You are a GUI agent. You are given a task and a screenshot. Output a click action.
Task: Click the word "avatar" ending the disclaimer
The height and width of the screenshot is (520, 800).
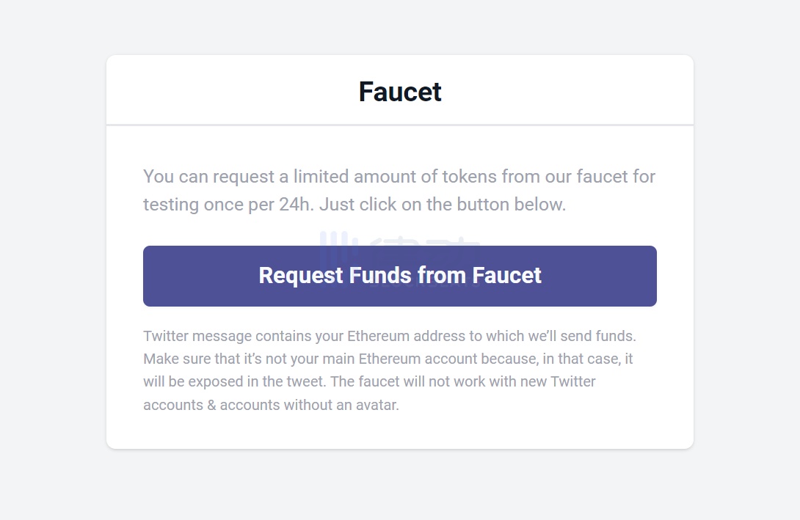[x=377, y=405]
